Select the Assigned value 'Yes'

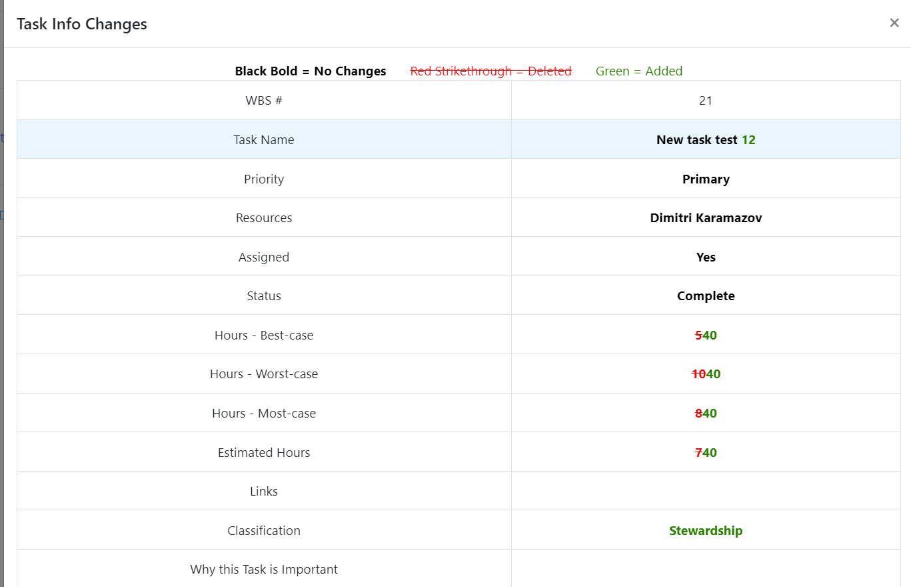(706, 257)
